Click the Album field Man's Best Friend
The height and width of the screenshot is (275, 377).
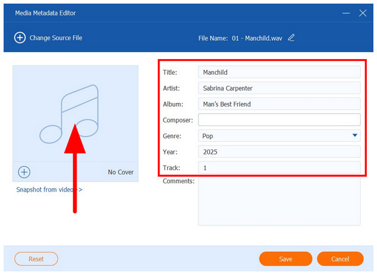[x=279, y=104]
